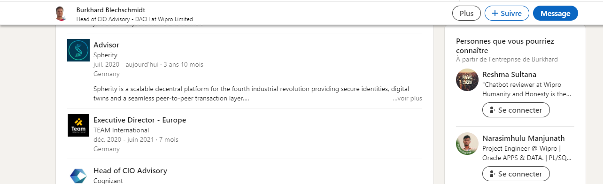This screenshot has width=603, height=184.
Task: Open the Head of CIO Advisory role
Action: (x=130, y=170)
